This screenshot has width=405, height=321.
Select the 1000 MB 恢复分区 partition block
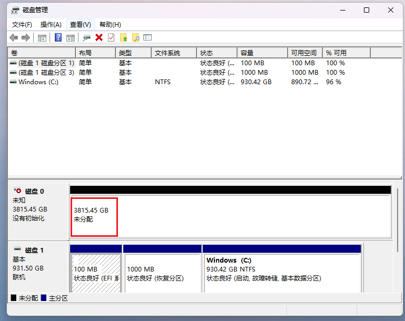162,269
